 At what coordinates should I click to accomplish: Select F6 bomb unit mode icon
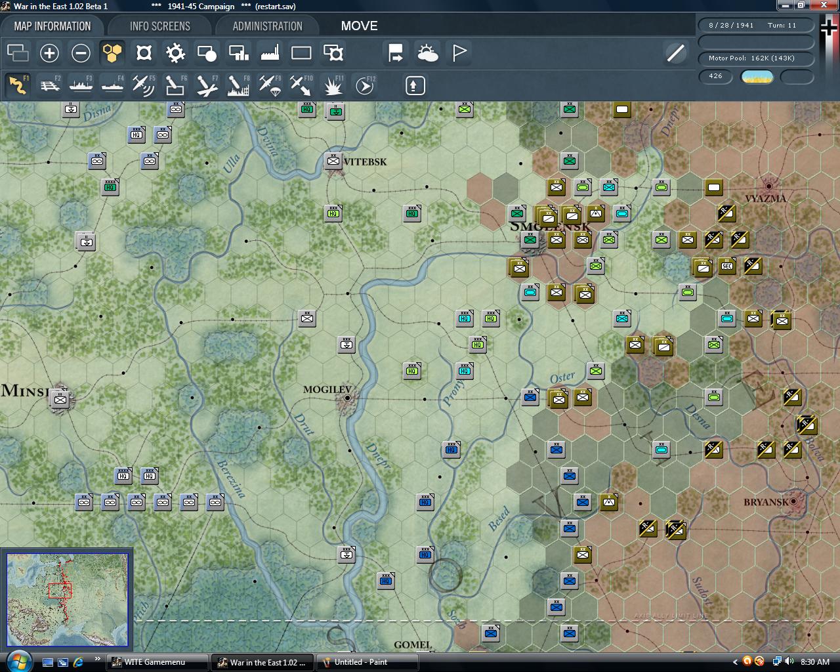[175, 86]
